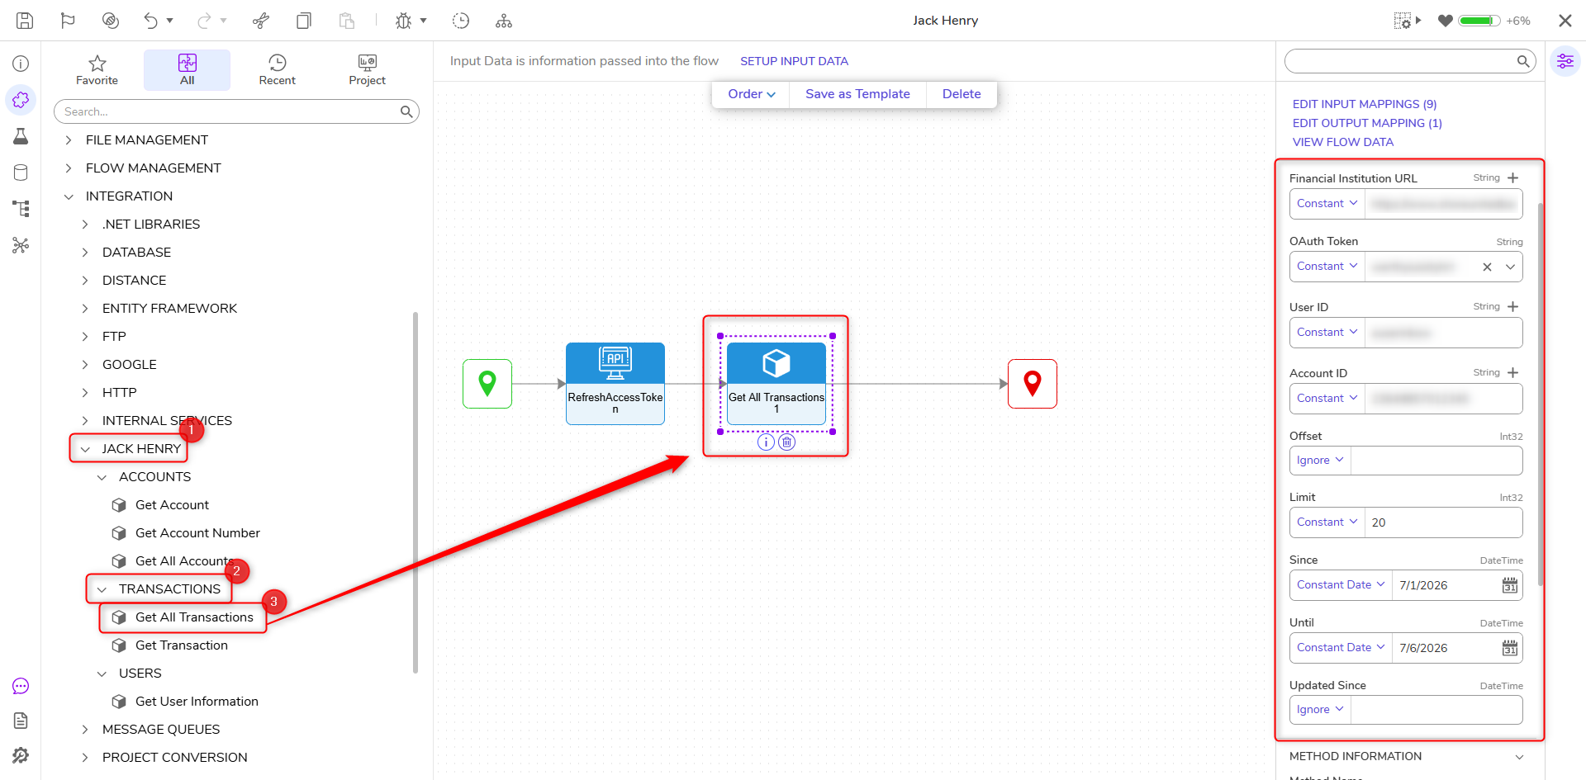
Task: Click the redo arrow icon
Action: point(204,21)
